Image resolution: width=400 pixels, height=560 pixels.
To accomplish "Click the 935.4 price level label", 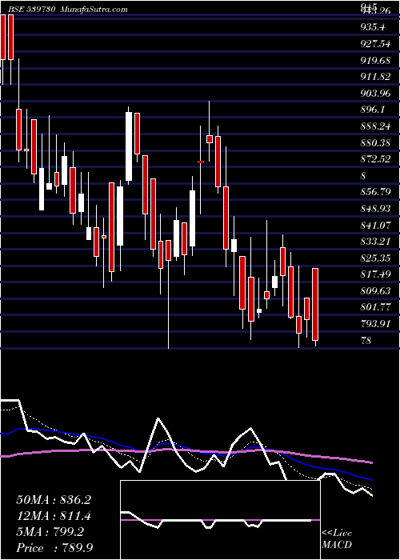I will tap(373, 26).
